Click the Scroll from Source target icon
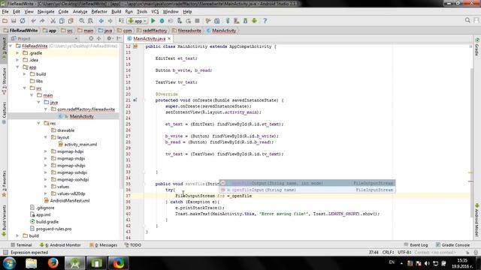This screenshot has height=270, width=481. tap(91, 38)
